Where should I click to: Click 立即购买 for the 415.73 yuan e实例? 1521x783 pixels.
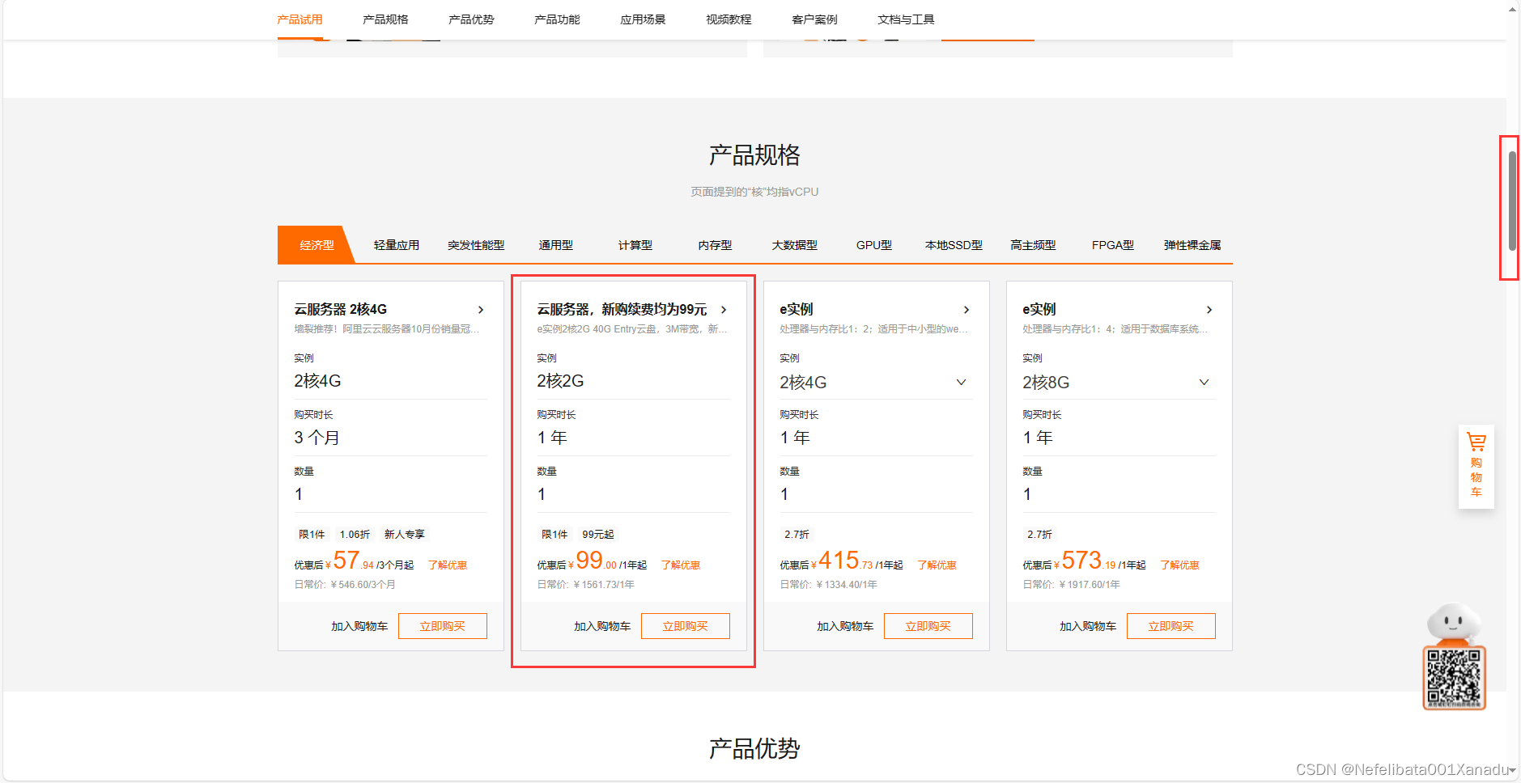coord(928,626)
